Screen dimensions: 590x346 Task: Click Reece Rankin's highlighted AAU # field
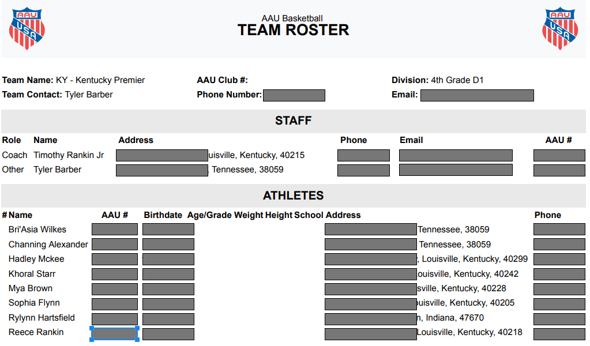click(x=114, y=333)
